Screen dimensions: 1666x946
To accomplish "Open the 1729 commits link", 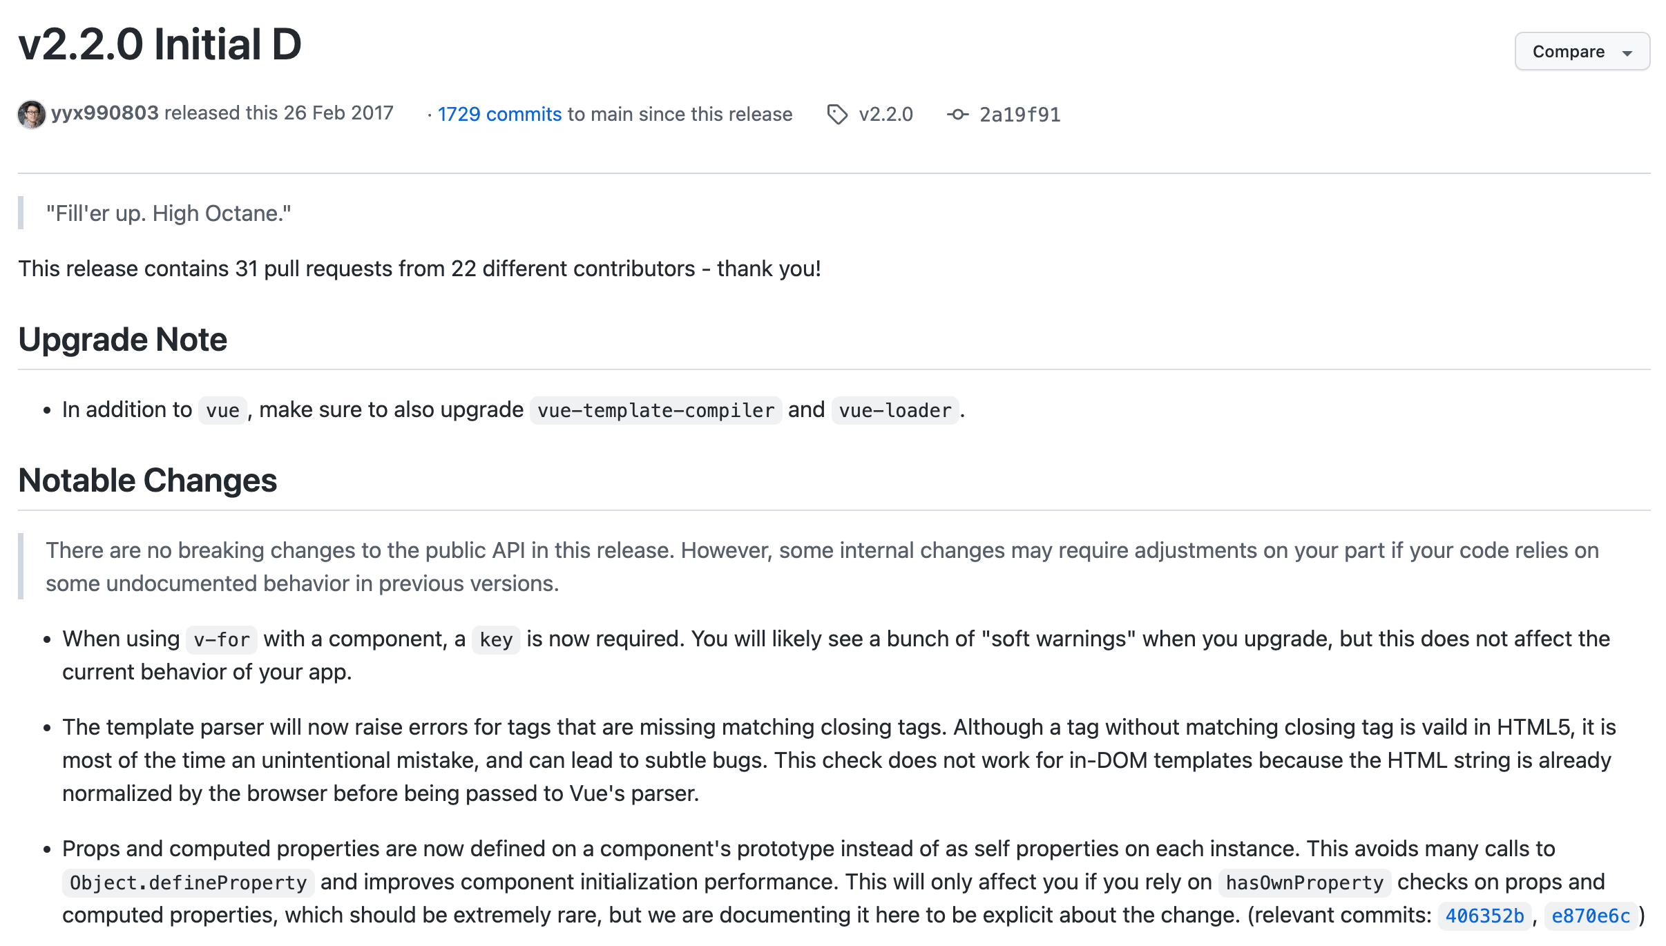I will point(499,115).
